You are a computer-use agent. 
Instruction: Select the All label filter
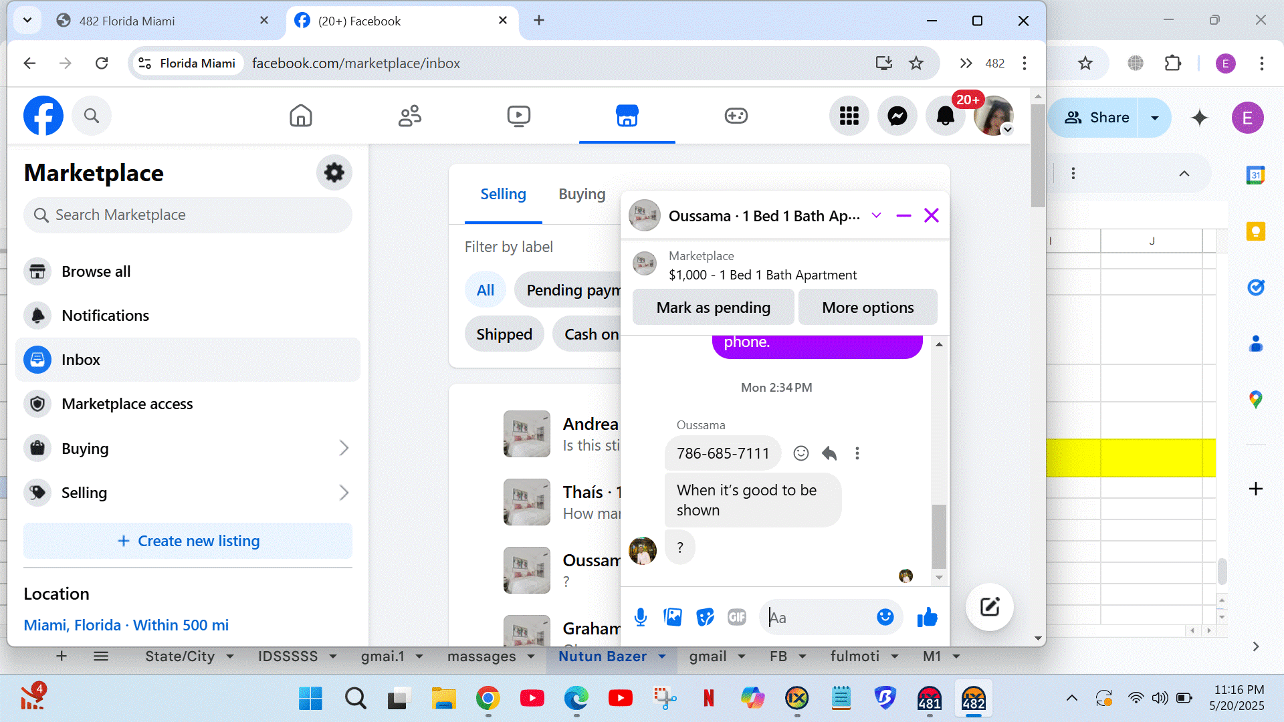click(485, 290)
